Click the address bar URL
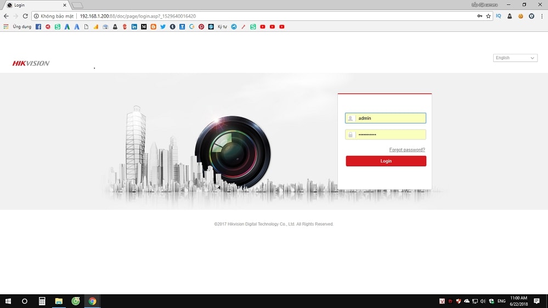Image resolution: width=548 pixels, height=308 pixels. click(x=138, y=16)
